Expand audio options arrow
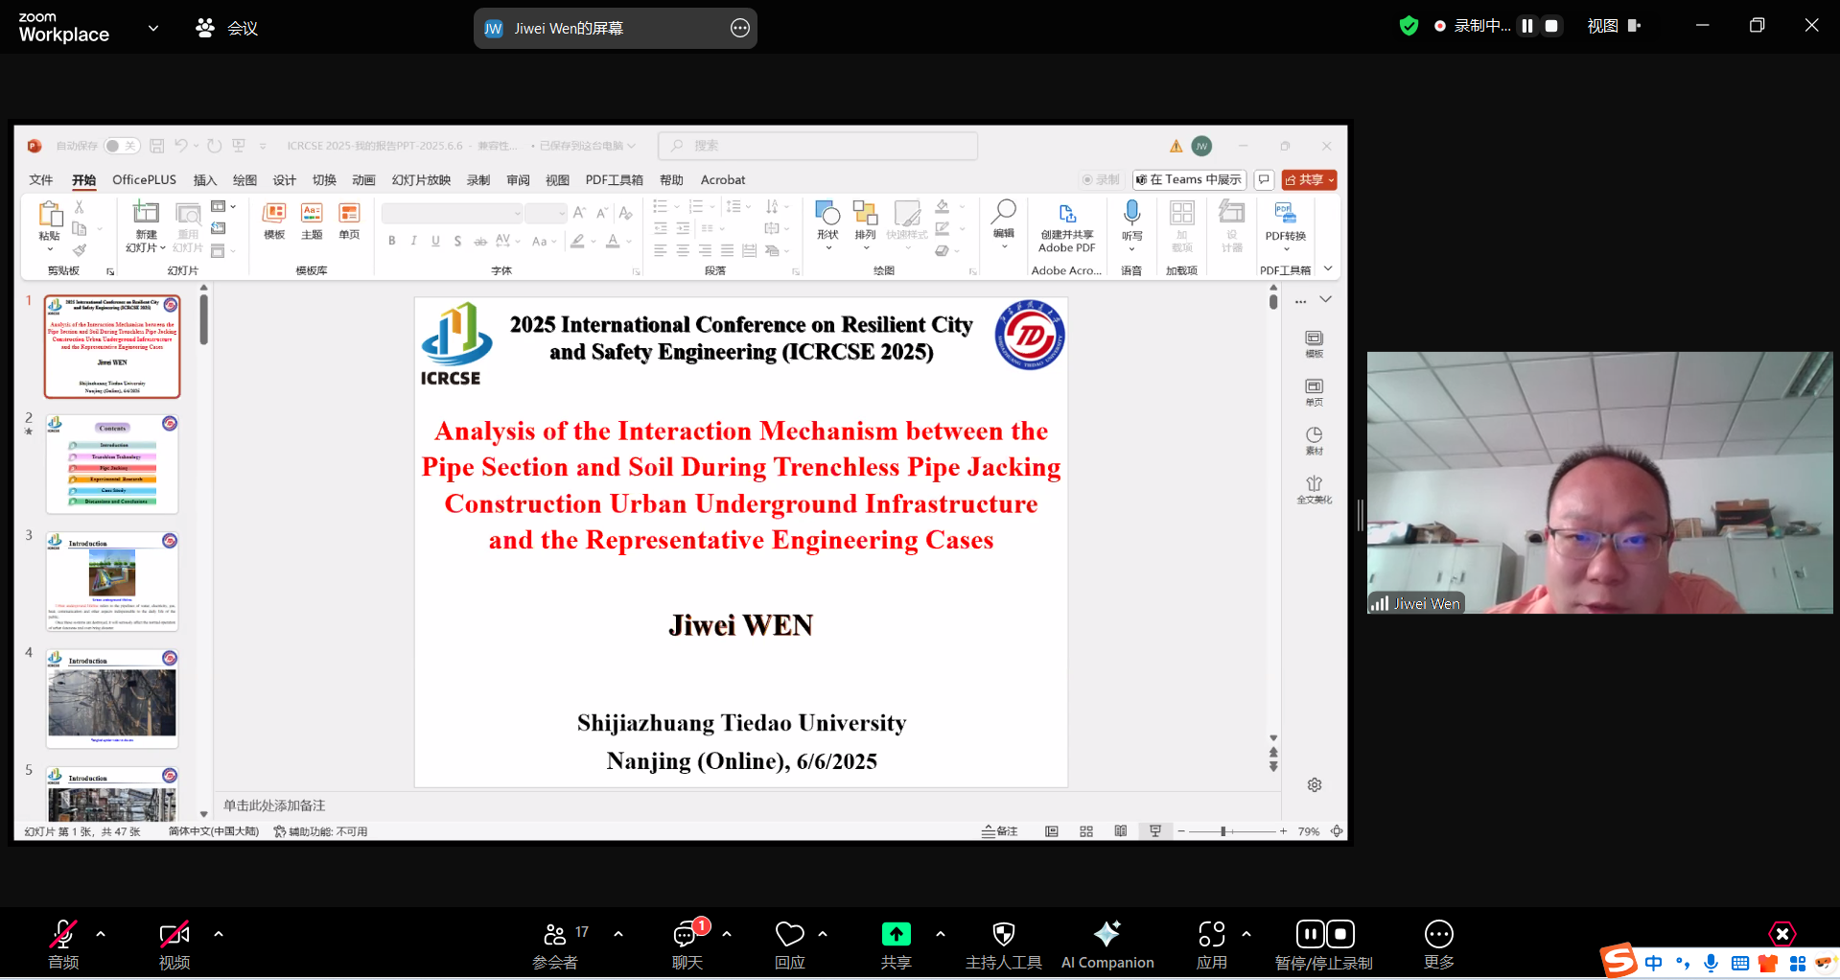 click(101, 933)
